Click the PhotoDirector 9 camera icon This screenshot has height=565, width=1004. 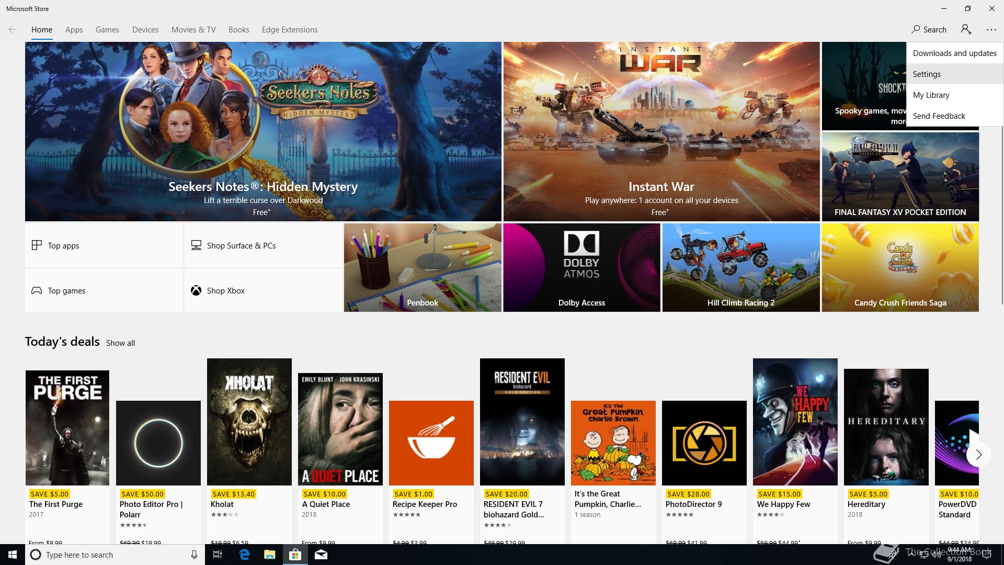[x=704, y=443]
